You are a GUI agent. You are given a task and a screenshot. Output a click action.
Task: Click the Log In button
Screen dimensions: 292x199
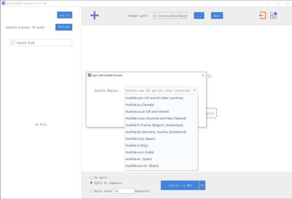pos(65,15)
